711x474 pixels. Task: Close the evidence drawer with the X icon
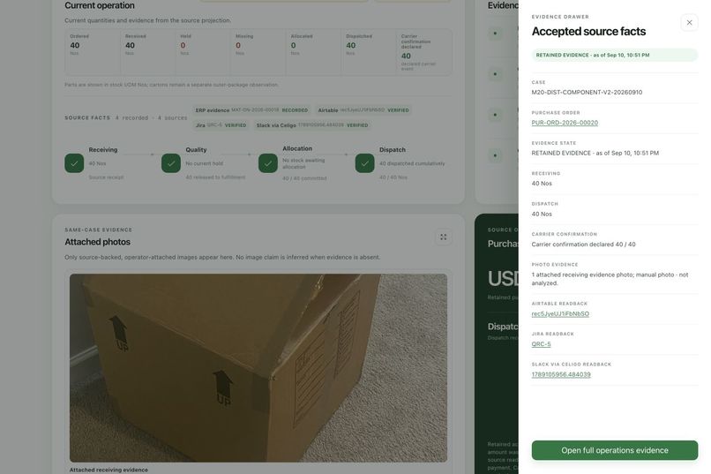click(x=689, y=22)
